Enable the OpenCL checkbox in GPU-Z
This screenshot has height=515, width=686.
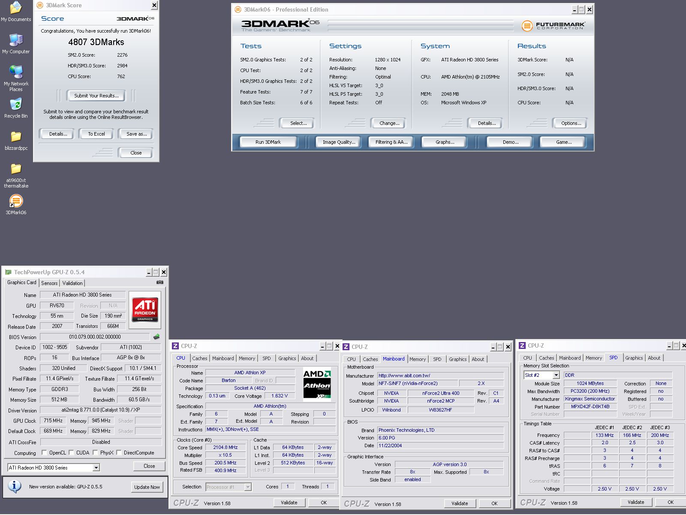44,452
